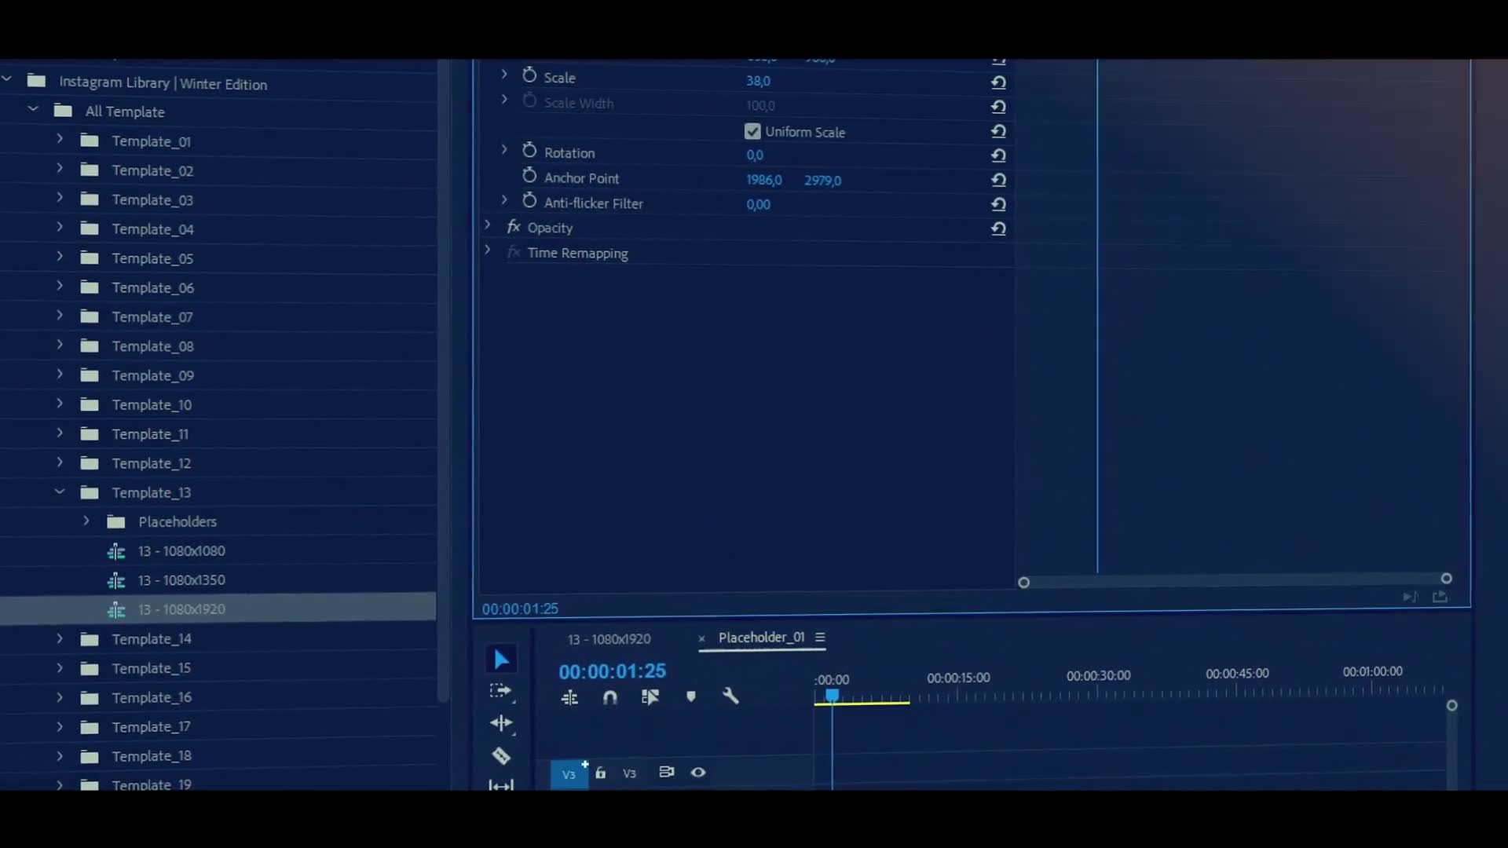Reset the Opacity effect
1508x848 pixels.
998,228
